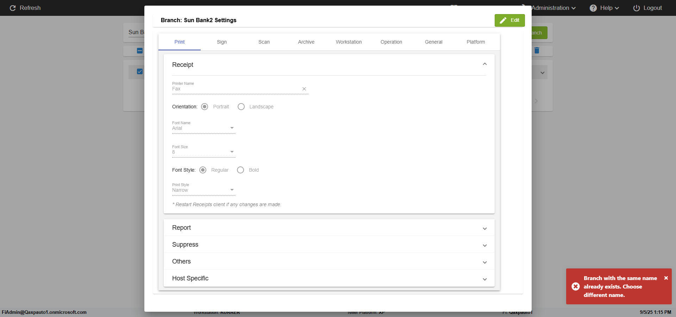
Task: Switch to the Archive tab
Action: pyautogui.click(x=306, y=42)
